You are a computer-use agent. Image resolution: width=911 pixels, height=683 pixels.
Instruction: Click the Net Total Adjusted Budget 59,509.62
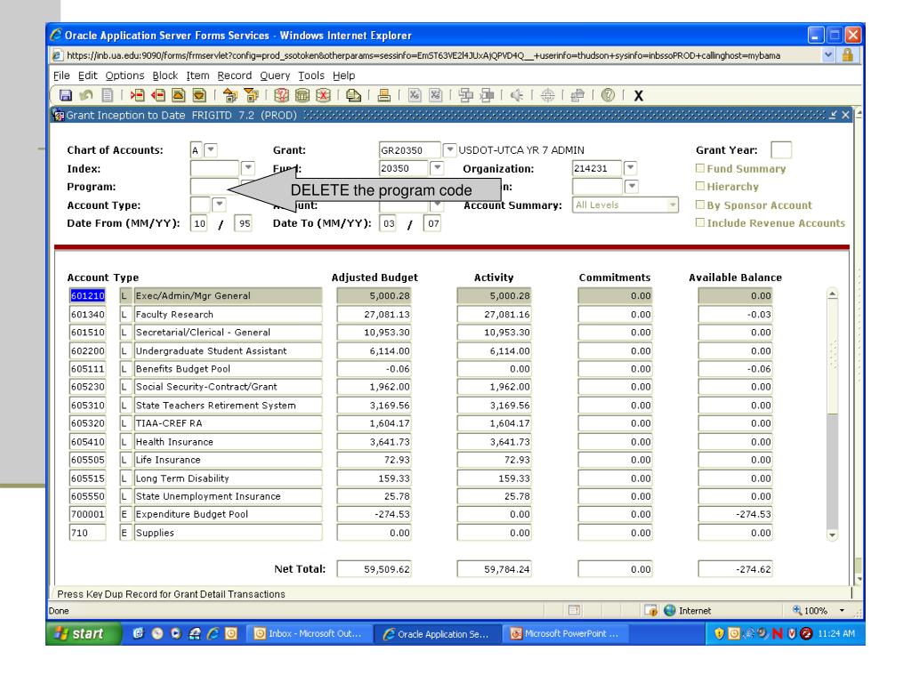(x=375, y=569)
